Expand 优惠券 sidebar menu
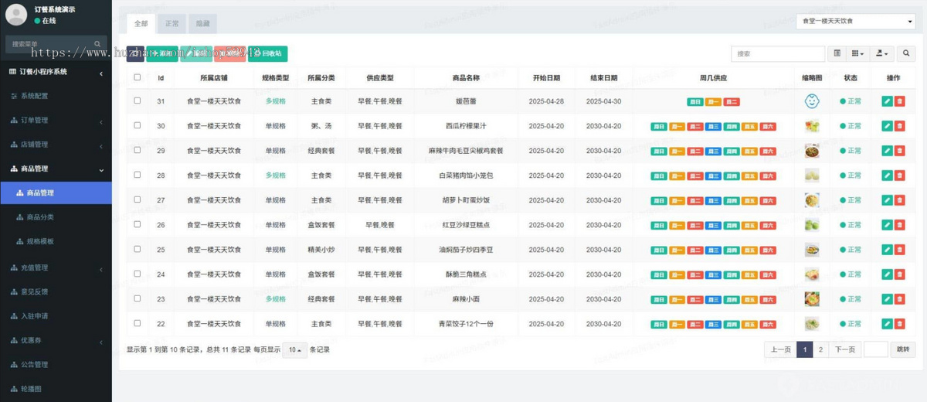927x402 pixels. [56, 340]
